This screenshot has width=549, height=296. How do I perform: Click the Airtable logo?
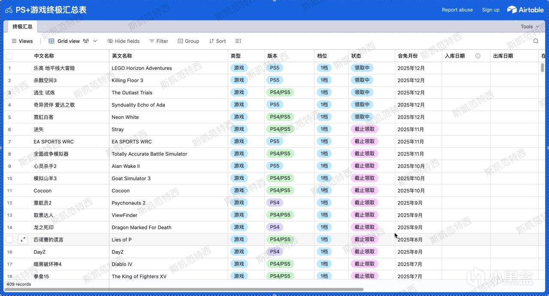coord(525,9)
